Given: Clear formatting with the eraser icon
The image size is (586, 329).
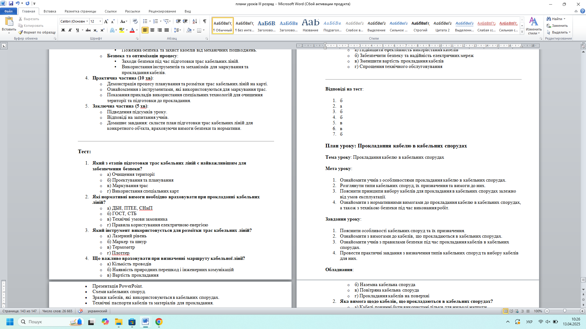Looking at the screenshot, I should pos(135,21).
